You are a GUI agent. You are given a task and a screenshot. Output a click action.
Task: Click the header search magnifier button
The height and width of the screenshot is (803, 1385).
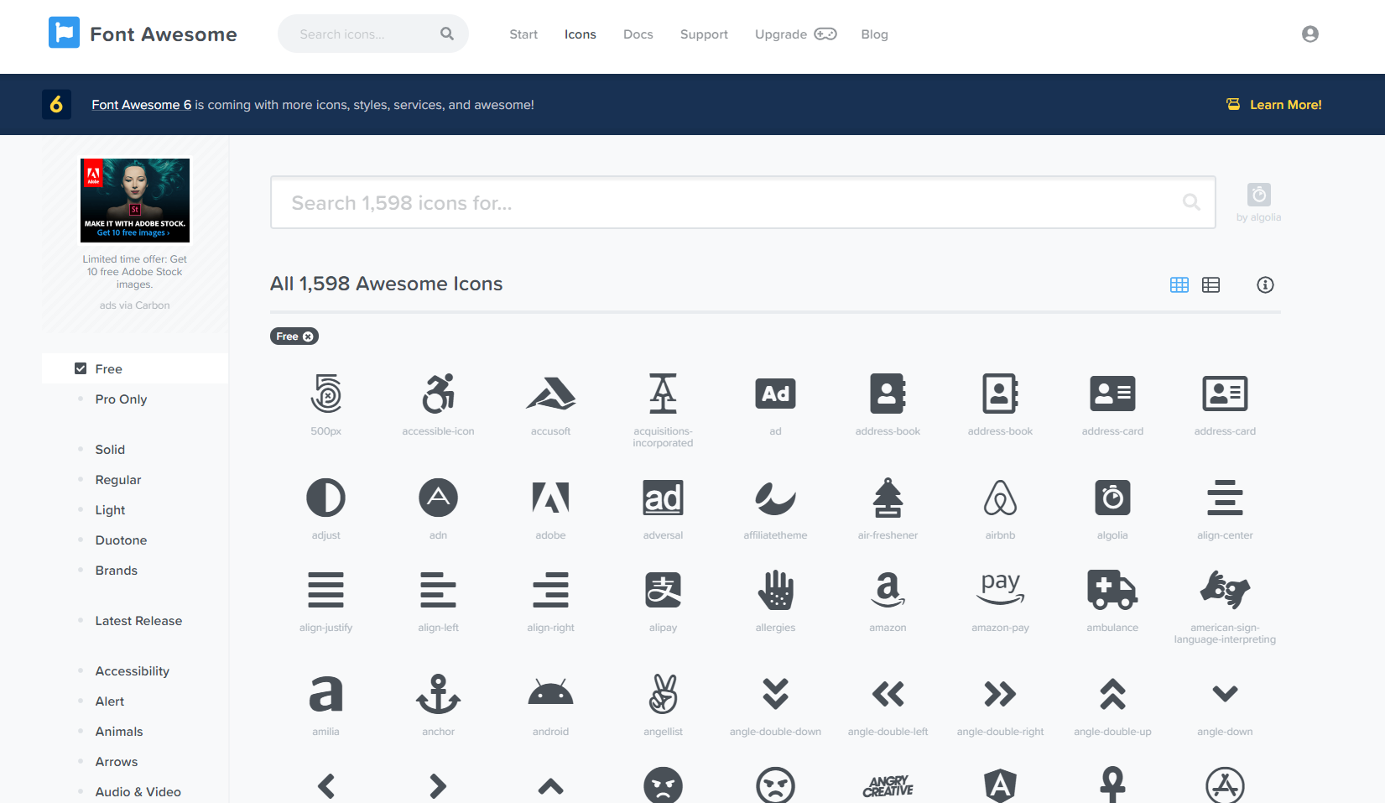point(447,34)
